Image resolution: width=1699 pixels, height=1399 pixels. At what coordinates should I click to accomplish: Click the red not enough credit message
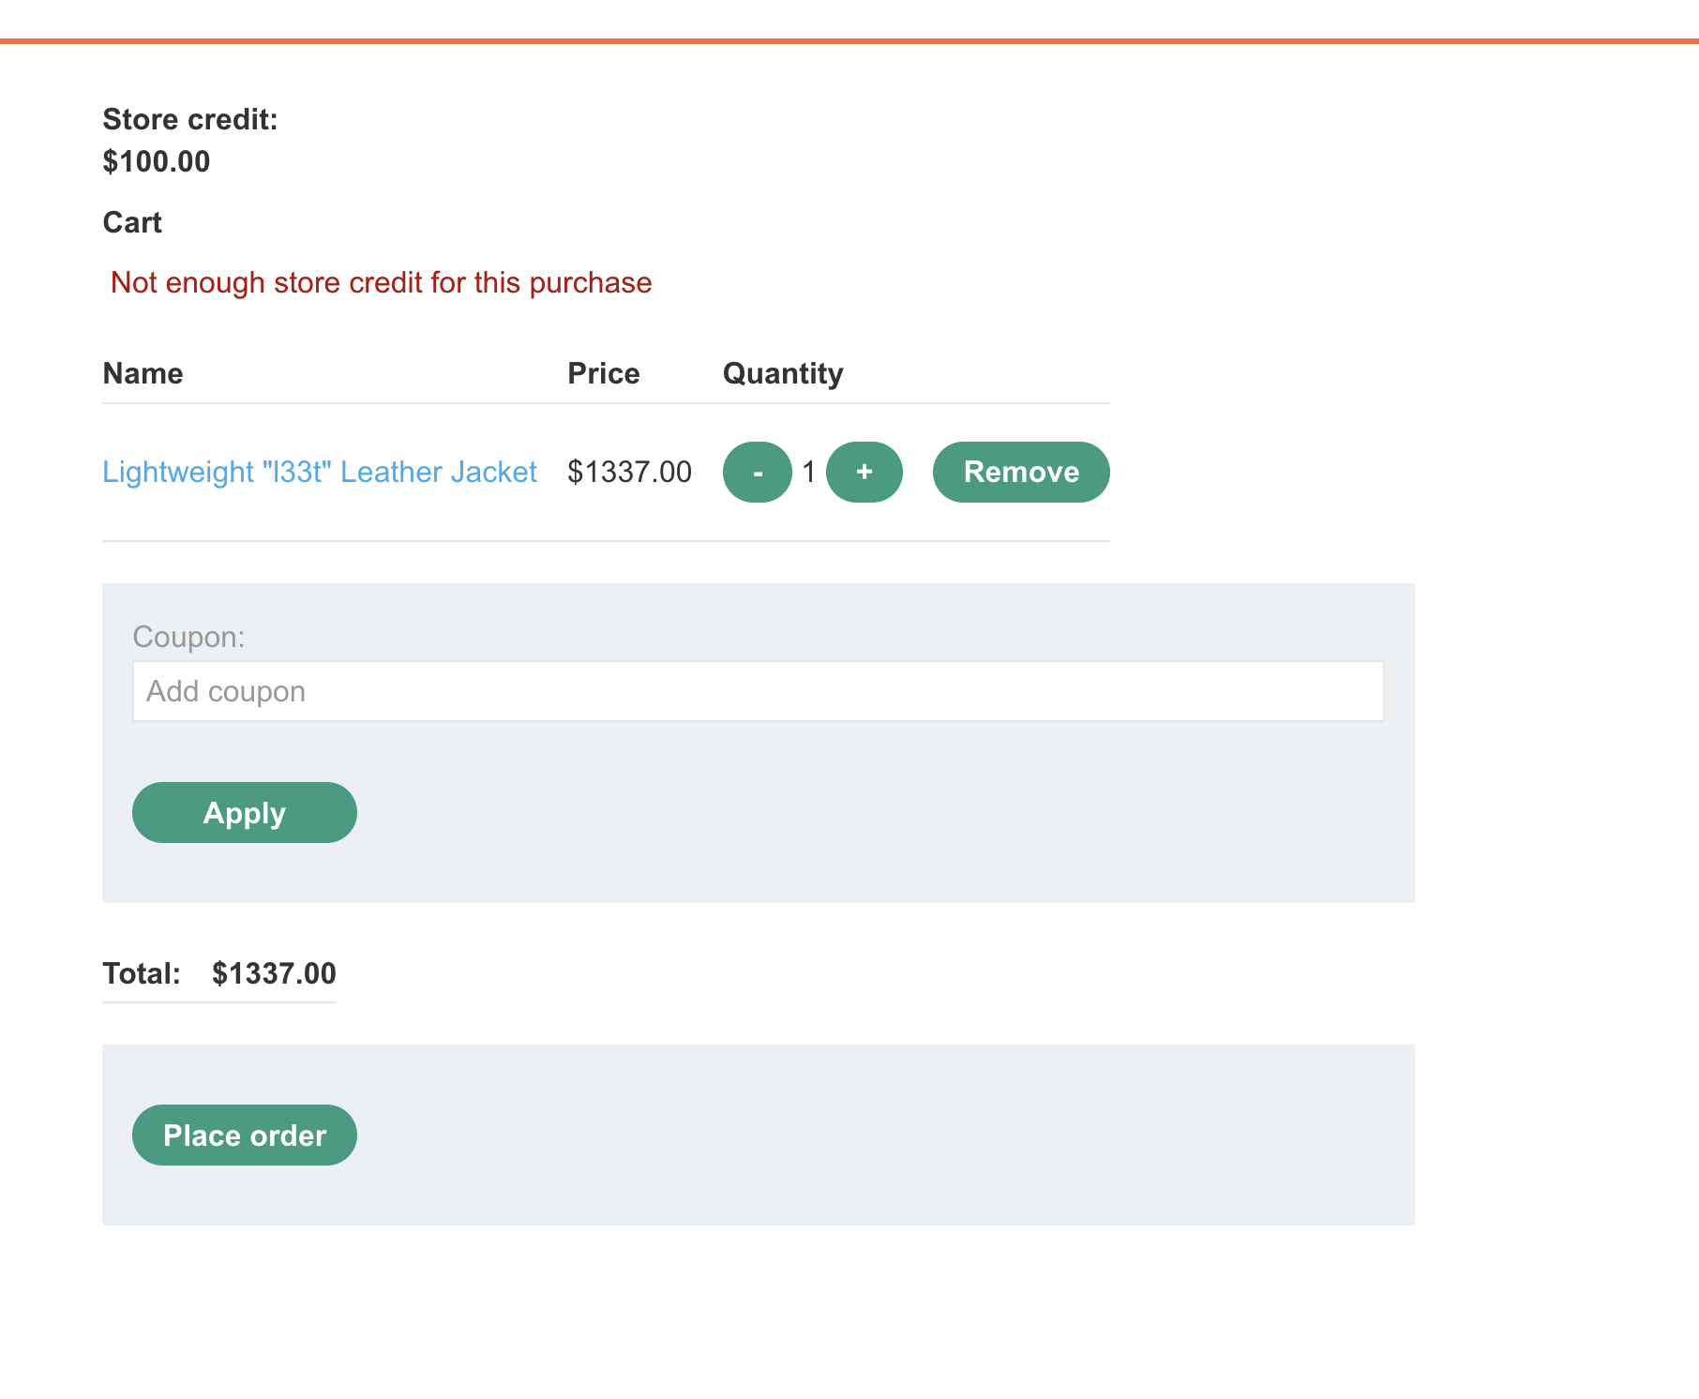[x=381, y=282]
